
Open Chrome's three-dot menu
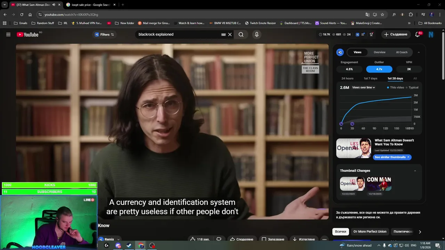[x=440, y=15]
